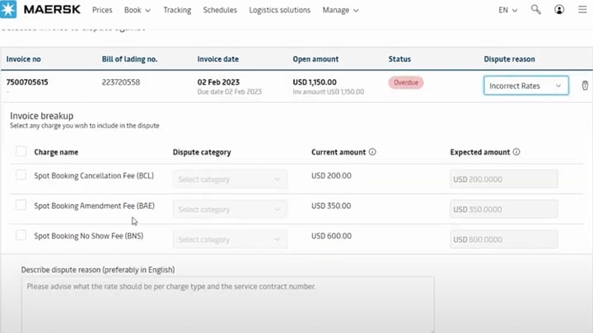Select all charges header checkbox
The width and height of the screenshot is (593, 333).
click(x=21, y=152)
